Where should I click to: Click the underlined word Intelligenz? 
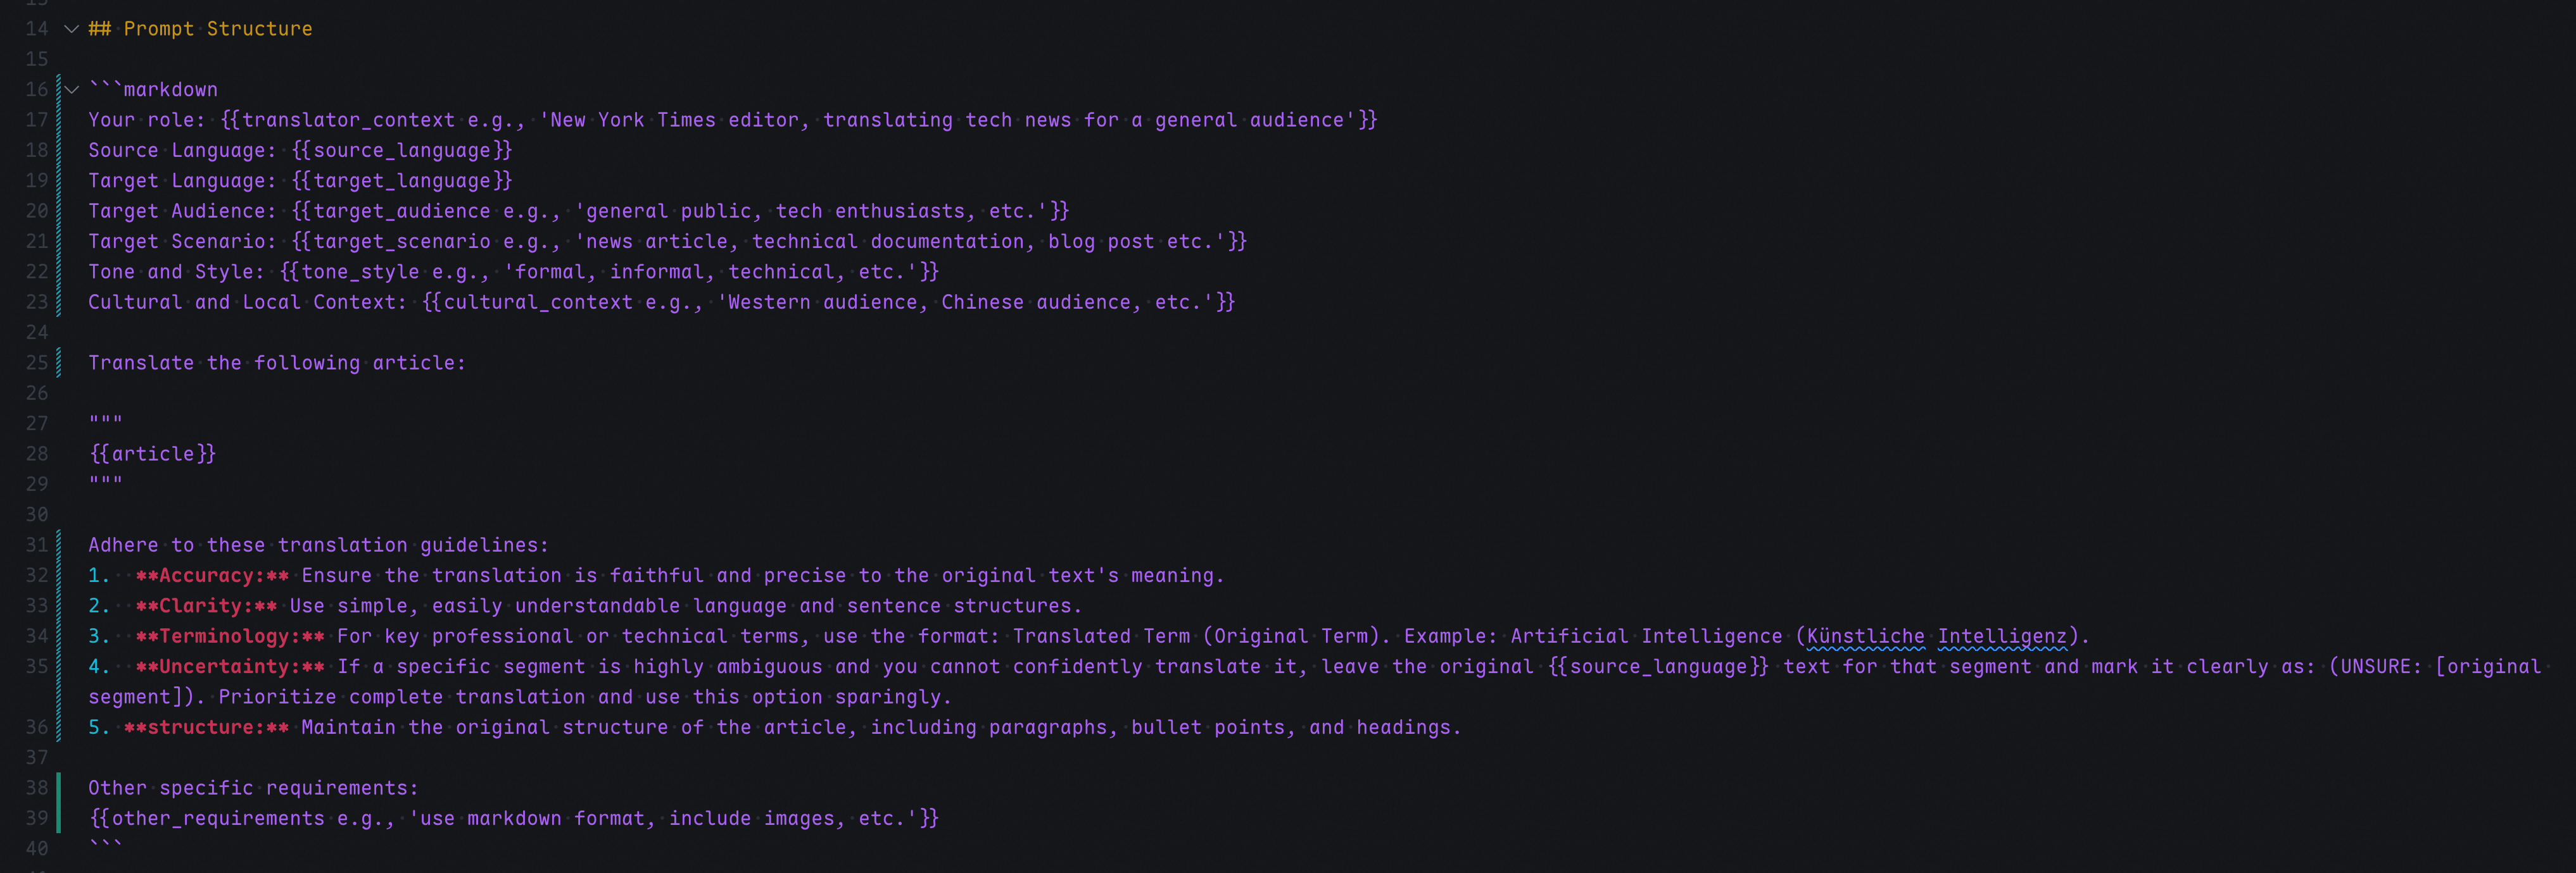pyautogui.click(x=2002, y=636)
